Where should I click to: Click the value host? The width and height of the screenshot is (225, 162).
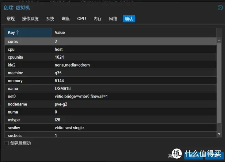point(59,49)
